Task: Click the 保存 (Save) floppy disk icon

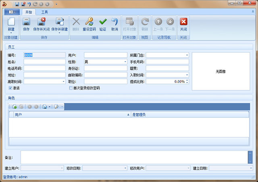Action: [26, 22]
